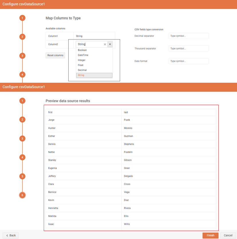Select the 'Willis' cell
The height and width of the screenshot is (239, 237).
tap(169, 224)
